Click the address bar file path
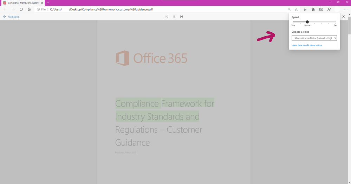This screenshot has height=184, width=351. click(x=102, y=9)
